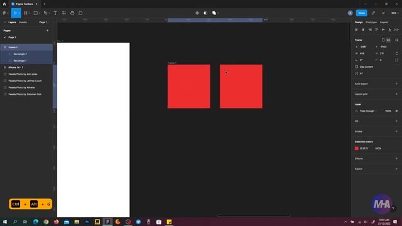
Task: Open the layer search icon
Action: pos(5,23)
